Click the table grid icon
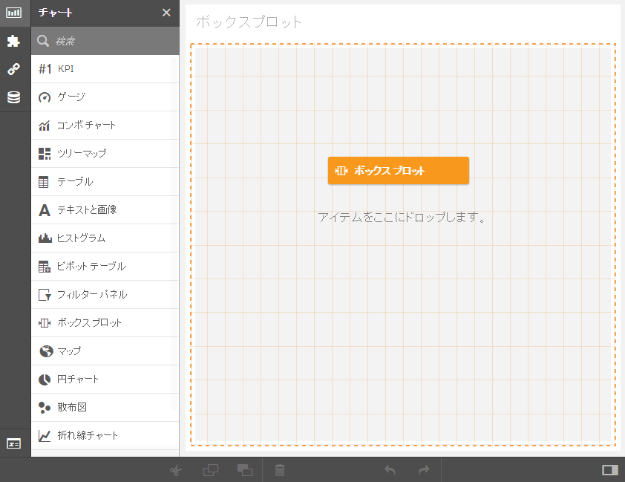Image resolution: width=625 pixels, height=482 pixels. (x=44, y=182)
